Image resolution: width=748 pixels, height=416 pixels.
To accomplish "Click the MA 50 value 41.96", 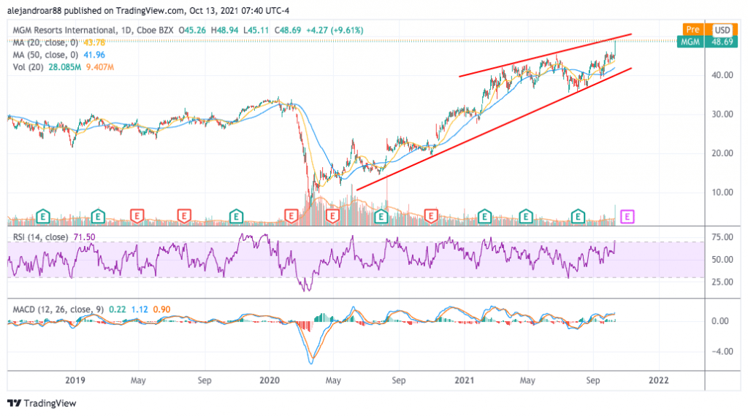I will click(94, 55).
